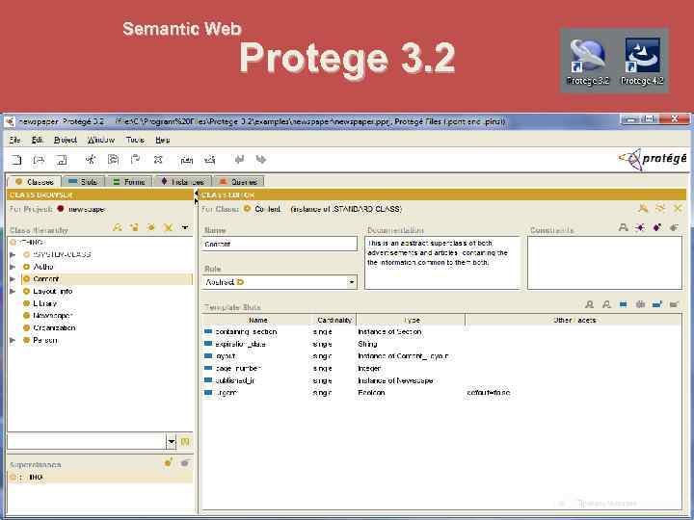The image size is (694, 520).
Task: Expand the Content tree node
Action: pos(13,279)
